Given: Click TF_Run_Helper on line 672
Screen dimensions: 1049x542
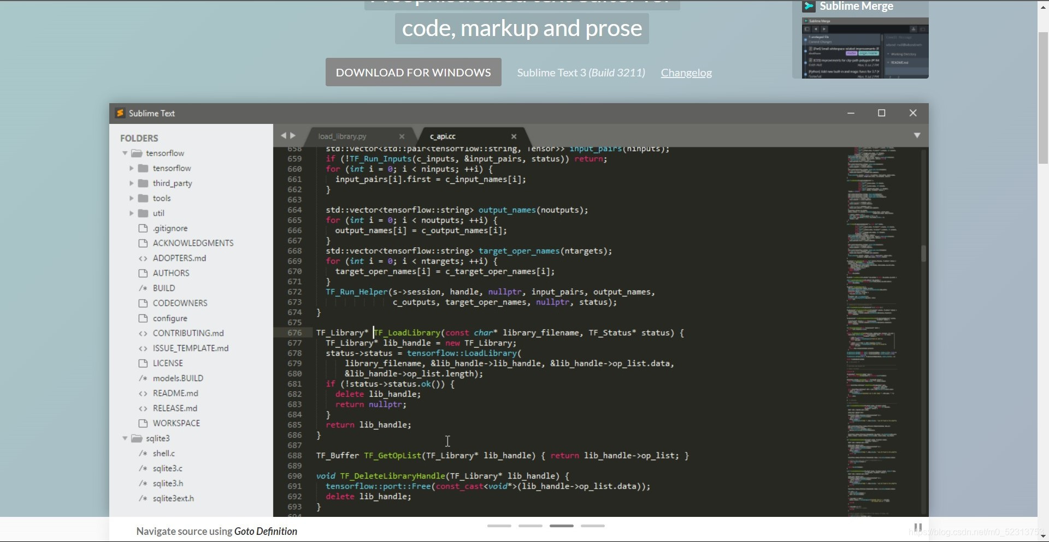Looking at the screenshot, I should pos(356,292).
